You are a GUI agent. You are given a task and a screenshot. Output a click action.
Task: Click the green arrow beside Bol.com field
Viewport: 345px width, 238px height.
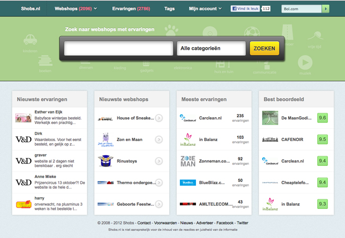(x=326, y=9)
